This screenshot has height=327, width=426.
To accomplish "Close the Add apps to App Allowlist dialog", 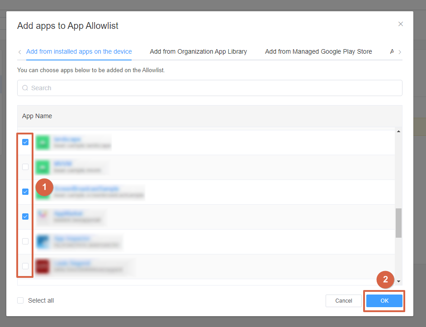I will point(401,24).
